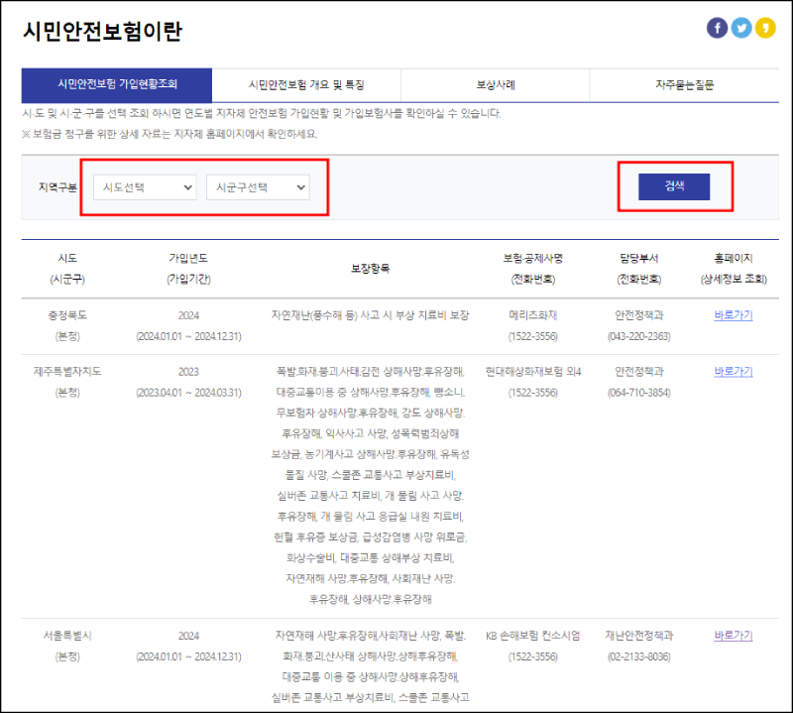
Task: Share via the yellow KakaoStory icon
Action: click(x=764, y=28)
